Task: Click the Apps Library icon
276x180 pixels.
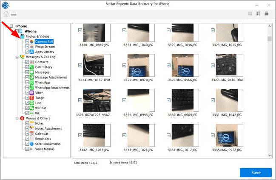Action: click(x=32, y=52)
